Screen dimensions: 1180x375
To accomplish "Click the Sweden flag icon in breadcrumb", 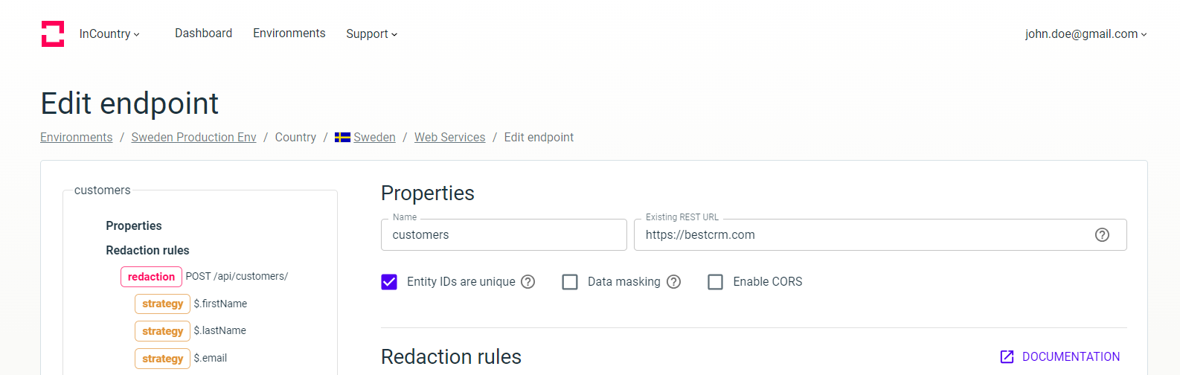I will point(342,138).
